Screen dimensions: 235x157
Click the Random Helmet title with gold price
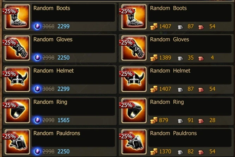170,71
